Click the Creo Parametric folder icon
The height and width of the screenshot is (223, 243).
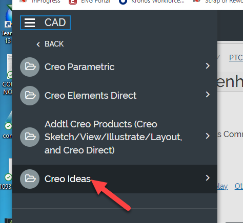click(x=30, y=67)
